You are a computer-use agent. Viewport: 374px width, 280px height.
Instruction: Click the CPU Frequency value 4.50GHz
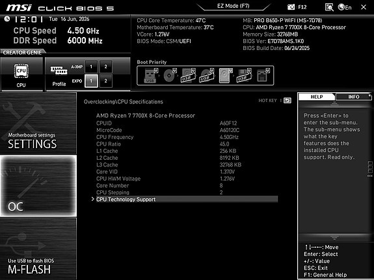[x=229, y=137]
